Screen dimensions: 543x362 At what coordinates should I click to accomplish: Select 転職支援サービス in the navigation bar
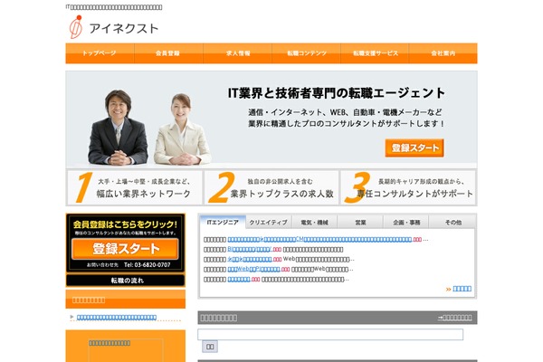point(375,53)
